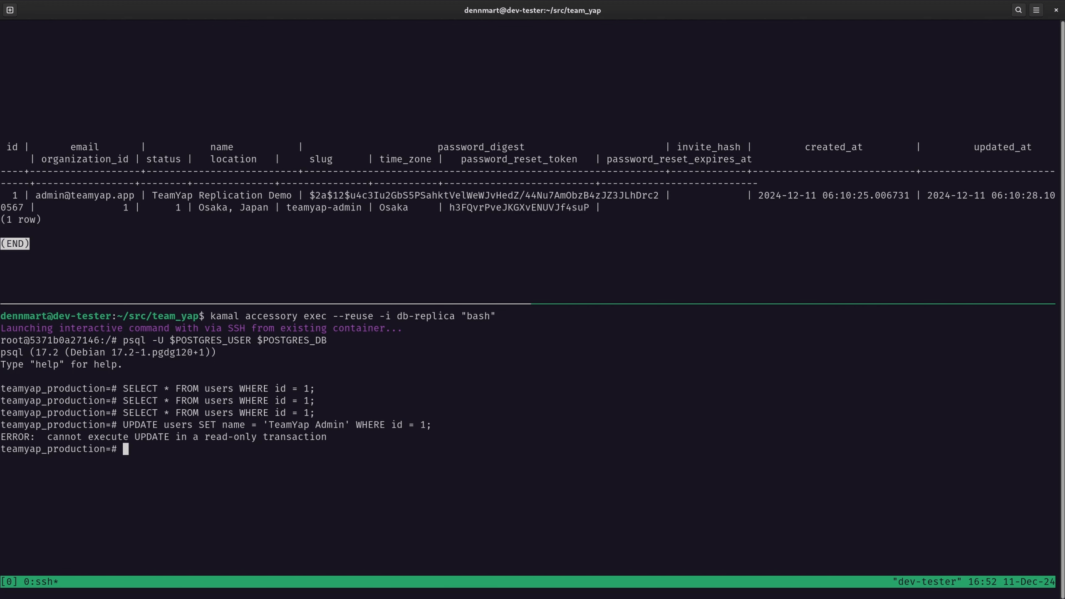Image resolution: width=1065 pixels, height=599 pixels.
Task: Click the '(1 row)' result summary
Action: coord(21,220)
